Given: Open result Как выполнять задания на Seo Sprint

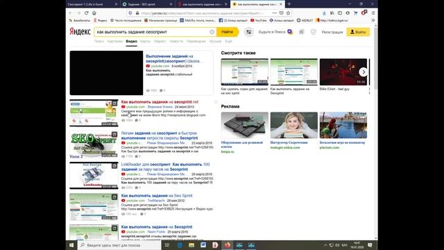Looking at the screenshot, I should point(157,196).
